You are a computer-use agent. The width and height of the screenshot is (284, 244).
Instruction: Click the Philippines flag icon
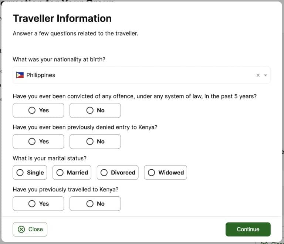pos(20,75)
